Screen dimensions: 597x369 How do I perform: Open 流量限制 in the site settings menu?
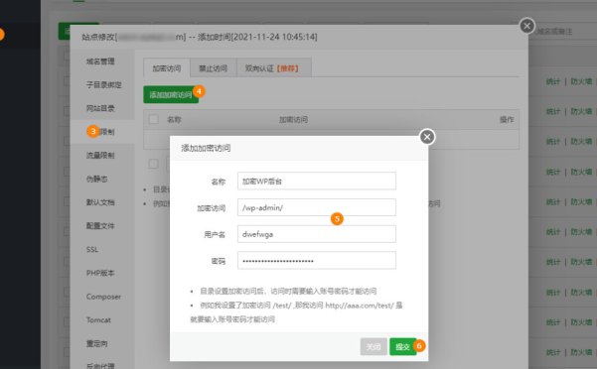[100, 155]
